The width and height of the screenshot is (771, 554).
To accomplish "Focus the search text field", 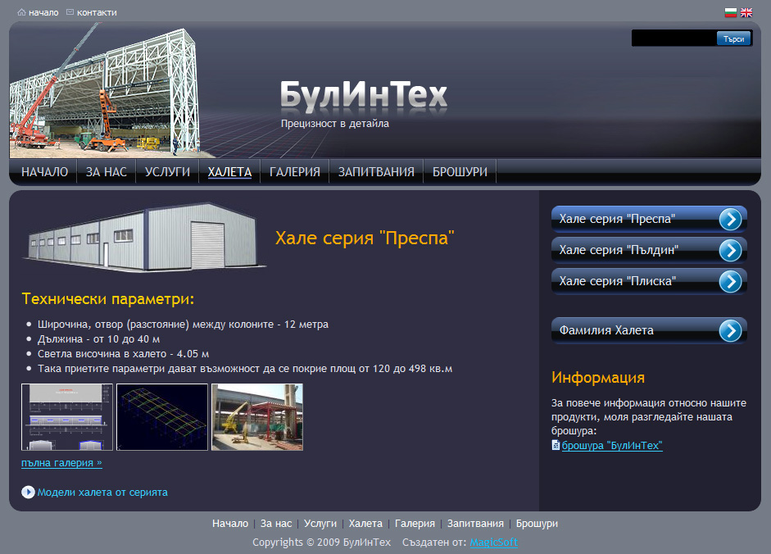I will (x=674, y=39).
